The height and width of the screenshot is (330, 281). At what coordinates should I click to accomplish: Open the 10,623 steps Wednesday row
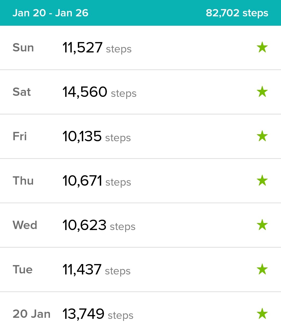tap(99, 225)
